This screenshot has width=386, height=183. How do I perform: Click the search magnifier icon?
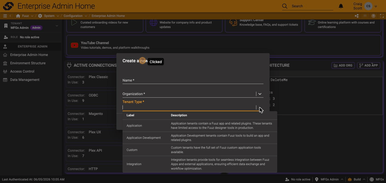coord(285,6)
